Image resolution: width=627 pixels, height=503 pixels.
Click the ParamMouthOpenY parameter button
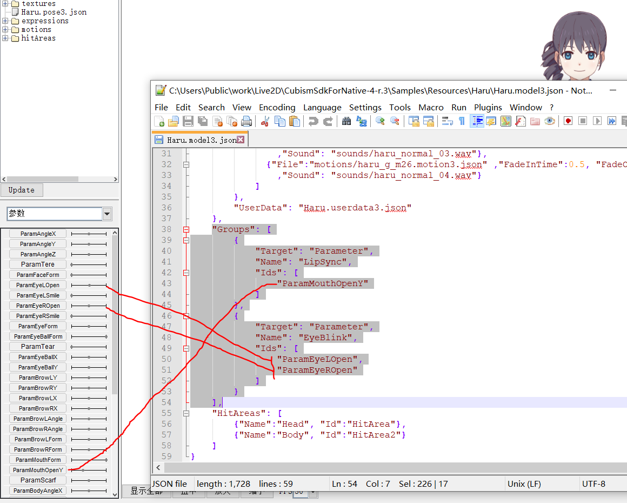pyautogui.click(x=38, y=470)
